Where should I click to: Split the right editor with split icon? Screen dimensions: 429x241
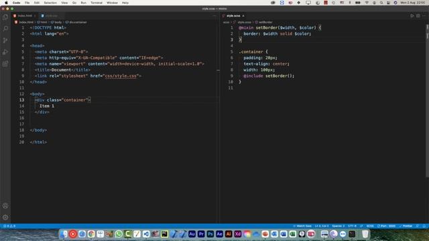418,16
